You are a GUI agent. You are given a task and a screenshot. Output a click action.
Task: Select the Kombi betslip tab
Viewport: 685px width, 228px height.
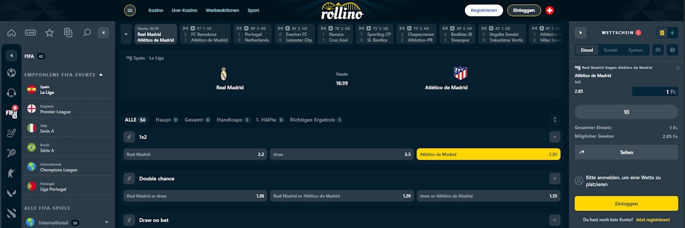click(x=610, y=50)
